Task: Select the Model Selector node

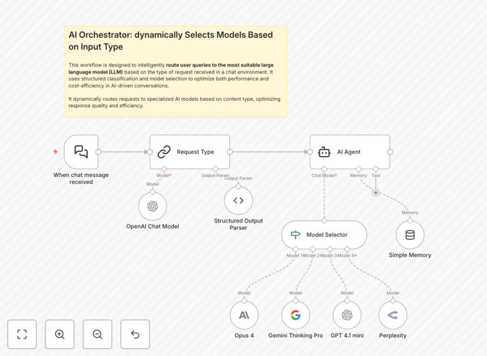Action: tap(324, 235)
